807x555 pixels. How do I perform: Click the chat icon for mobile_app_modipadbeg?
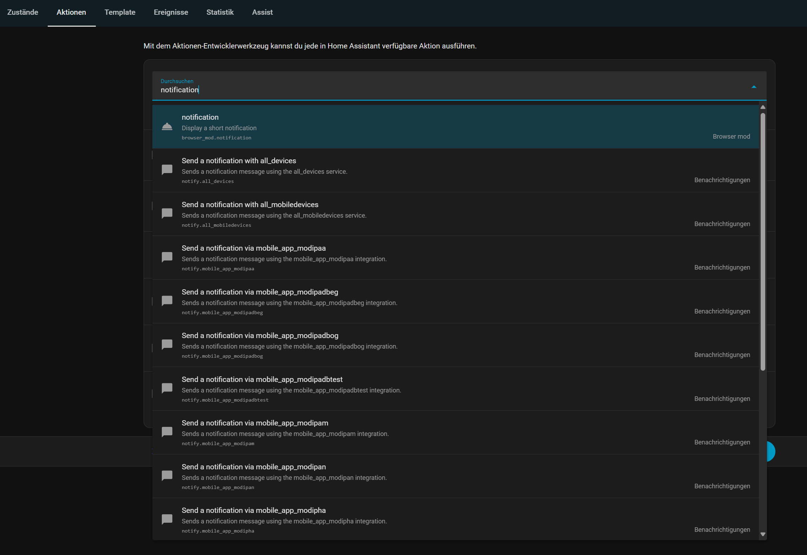click(167, 301)
